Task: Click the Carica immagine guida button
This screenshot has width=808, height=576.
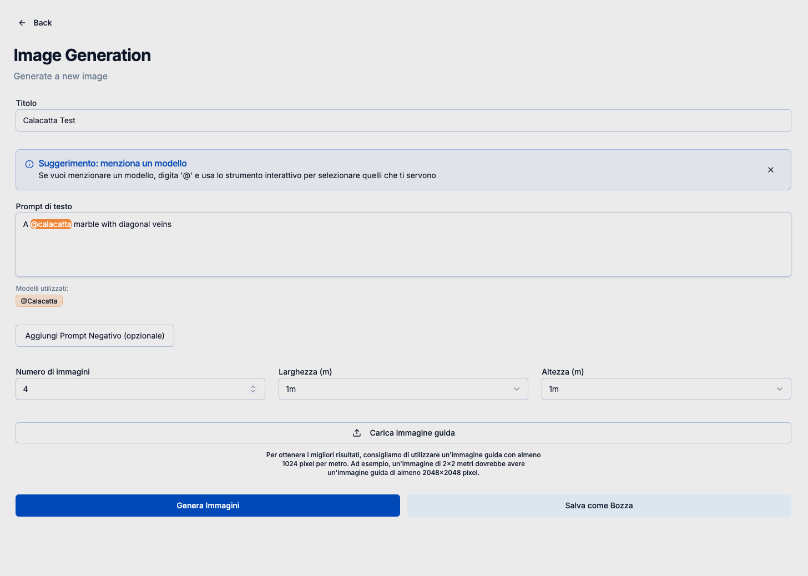Action: point(412,433)
